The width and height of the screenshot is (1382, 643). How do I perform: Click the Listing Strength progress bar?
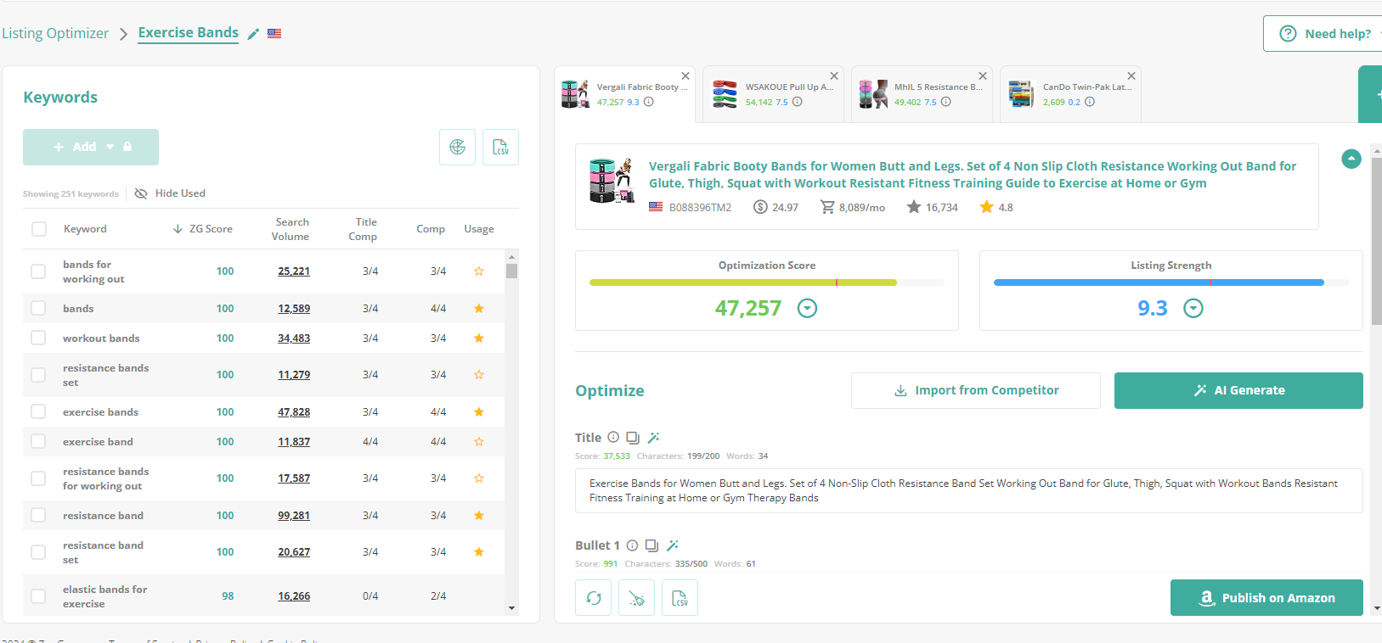(1171, 282)
